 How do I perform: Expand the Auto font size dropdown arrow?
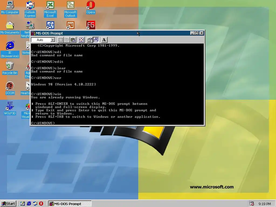(x=53, y=40)
